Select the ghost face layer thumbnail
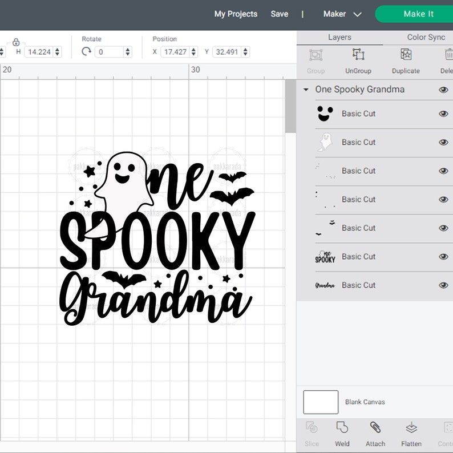The width and height of the screenshot is (453, 453). pos(325,114)
